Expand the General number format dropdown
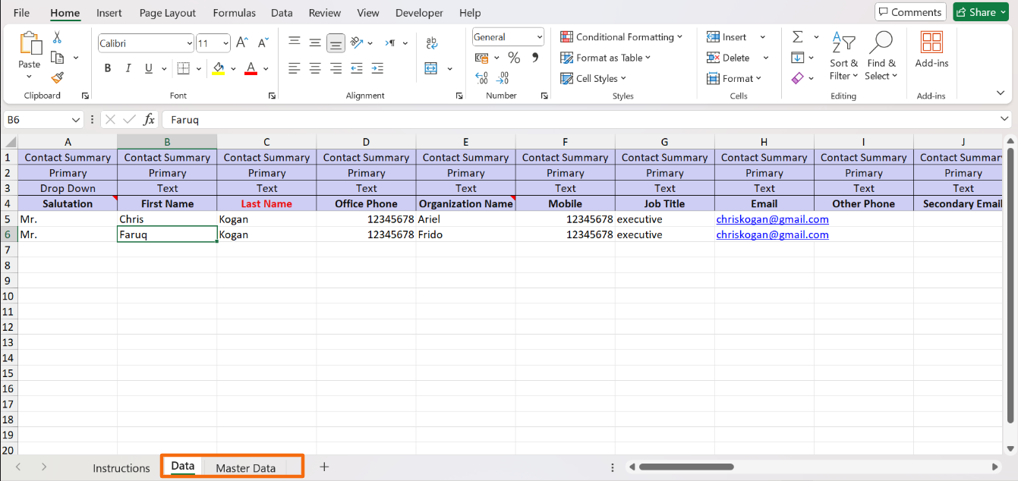 click(539, 37)
